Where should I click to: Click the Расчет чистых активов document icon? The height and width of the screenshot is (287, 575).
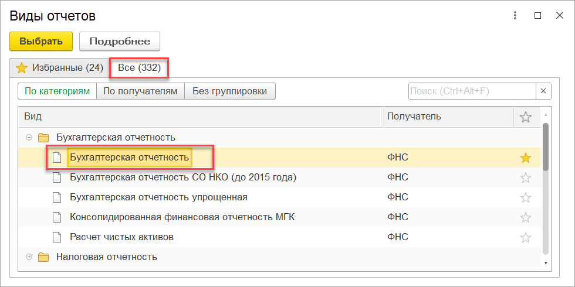pyautogui.click(x=57, y=237)
